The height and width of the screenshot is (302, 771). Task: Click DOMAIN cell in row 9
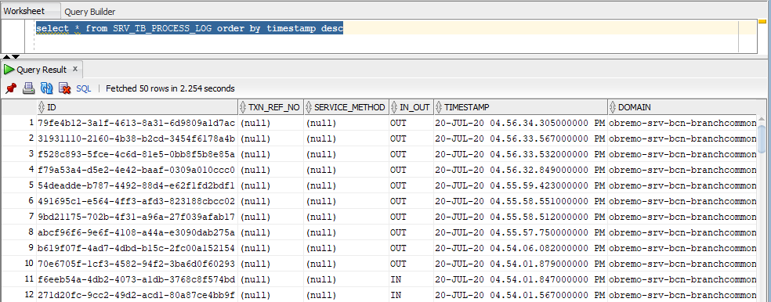point(683,249)
